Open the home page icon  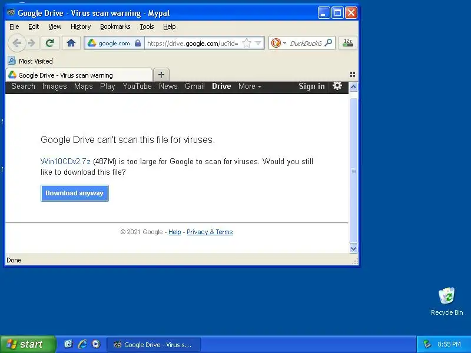[x=71, y=43]
